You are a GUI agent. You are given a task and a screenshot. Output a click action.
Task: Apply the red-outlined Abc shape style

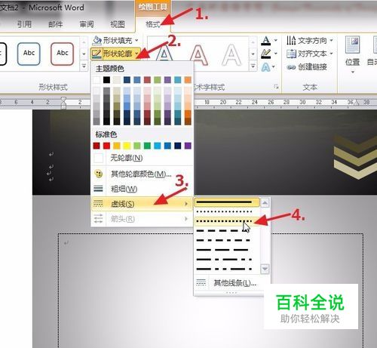pos(62,54)
